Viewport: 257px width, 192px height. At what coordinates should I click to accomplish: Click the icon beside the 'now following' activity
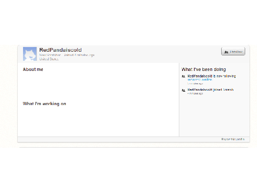(183, 76)
